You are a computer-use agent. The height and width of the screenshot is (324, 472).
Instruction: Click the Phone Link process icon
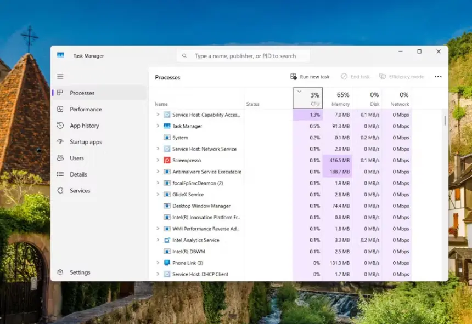point(167,263)
